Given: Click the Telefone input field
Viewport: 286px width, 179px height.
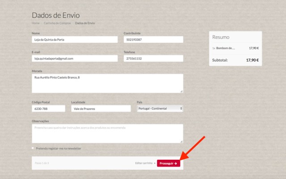Looking at the screenshot, I should (x=153, y=58).
